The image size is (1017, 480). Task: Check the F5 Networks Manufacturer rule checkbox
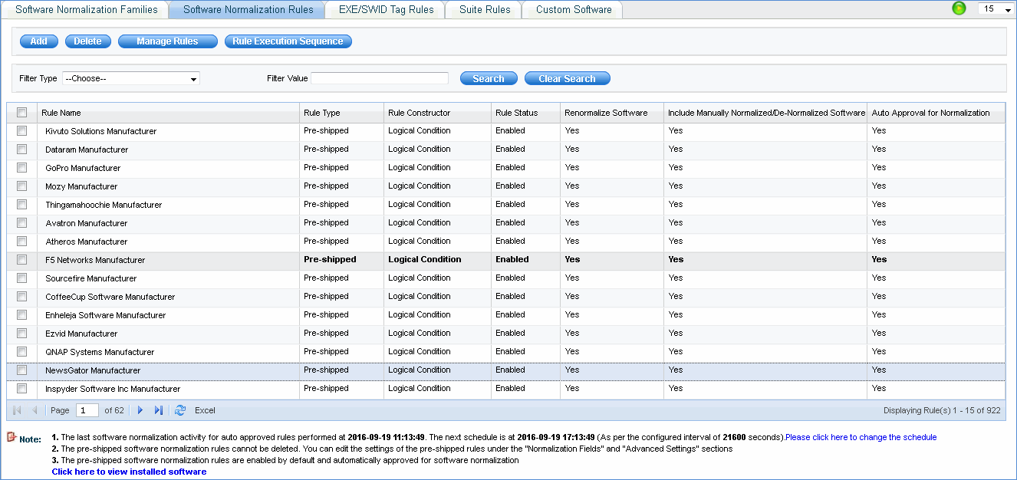coord(21,260)
